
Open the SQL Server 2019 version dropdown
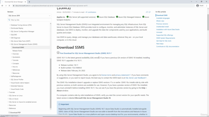pos(29,16)
